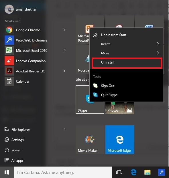This screenshot has width=169, height=178.
Task: Click the All apps label
Action: click(x=17, y=161)
